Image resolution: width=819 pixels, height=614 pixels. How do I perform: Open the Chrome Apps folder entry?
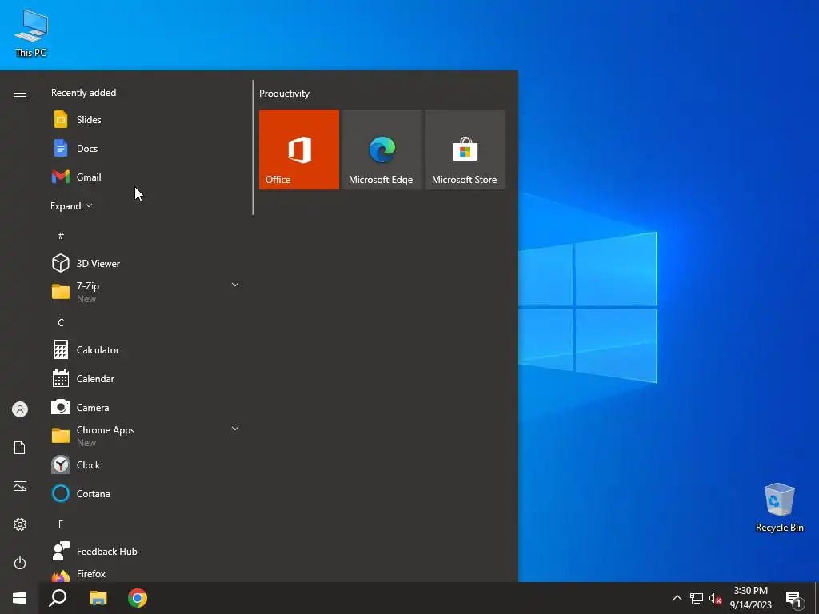pyautogui.click(x=146, y=436)
